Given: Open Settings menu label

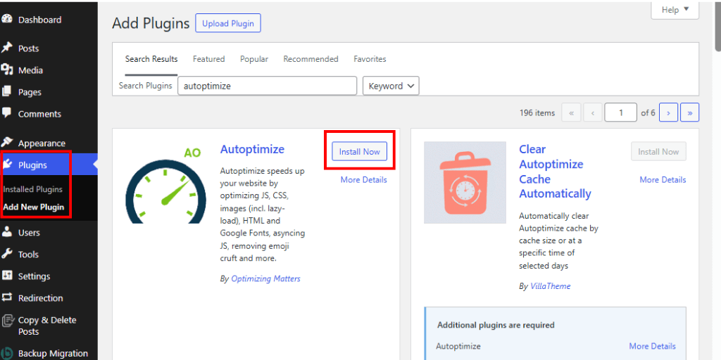Looking at the screenshot, I should point(34,276).
